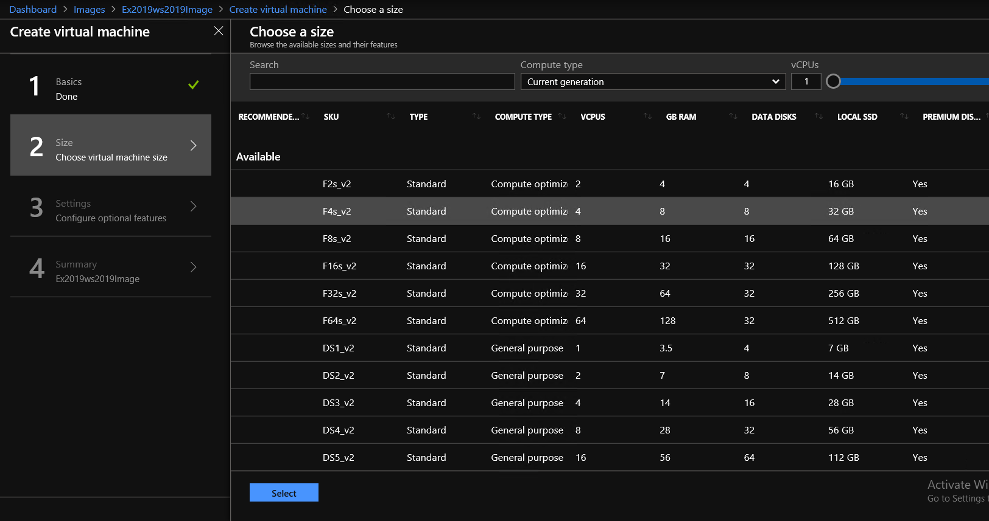Click sort arrows on SKU column

click(x=391, y=116)
